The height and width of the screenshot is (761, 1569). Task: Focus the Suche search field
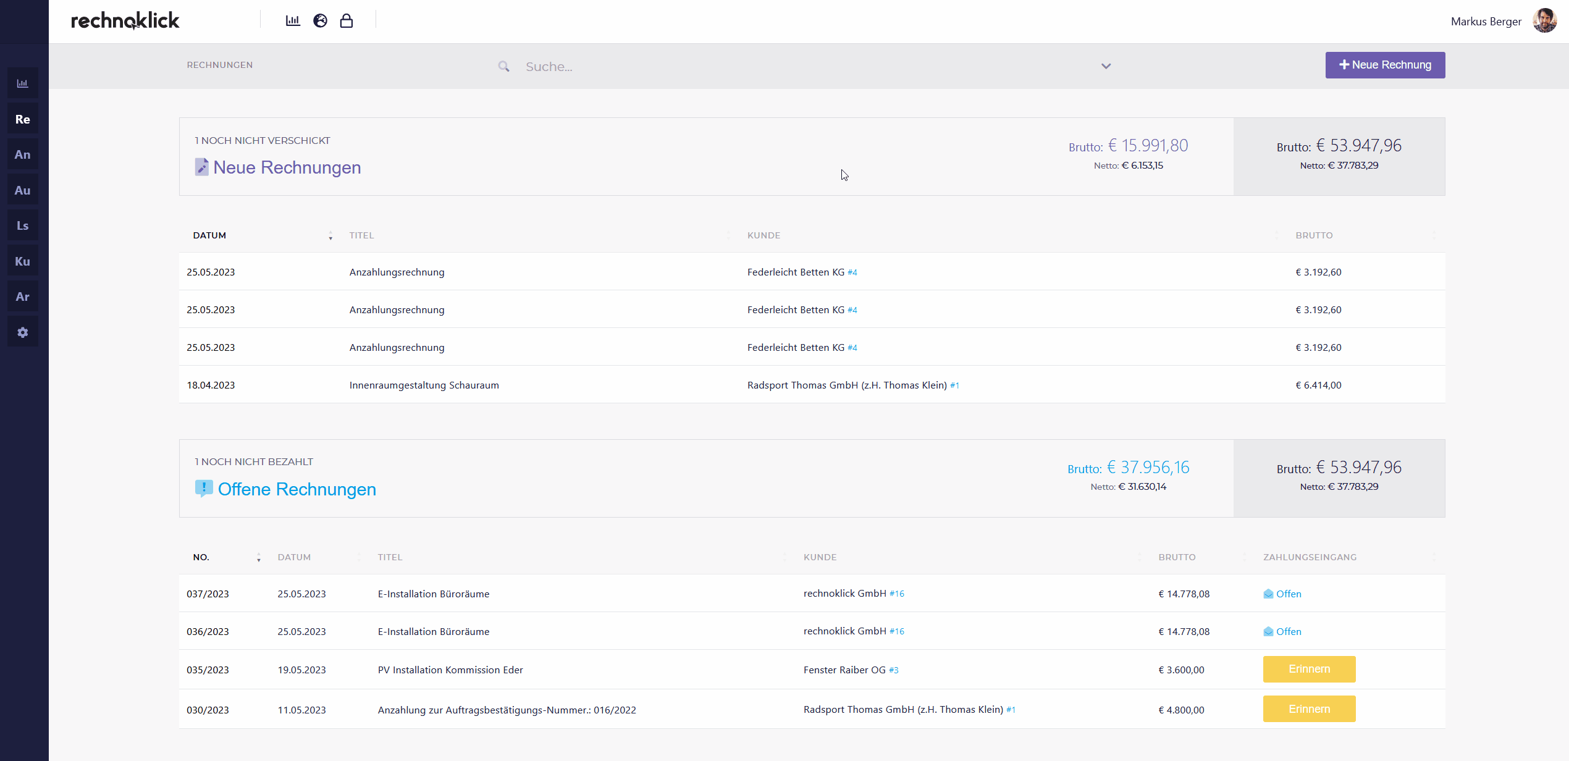(803, 66)
